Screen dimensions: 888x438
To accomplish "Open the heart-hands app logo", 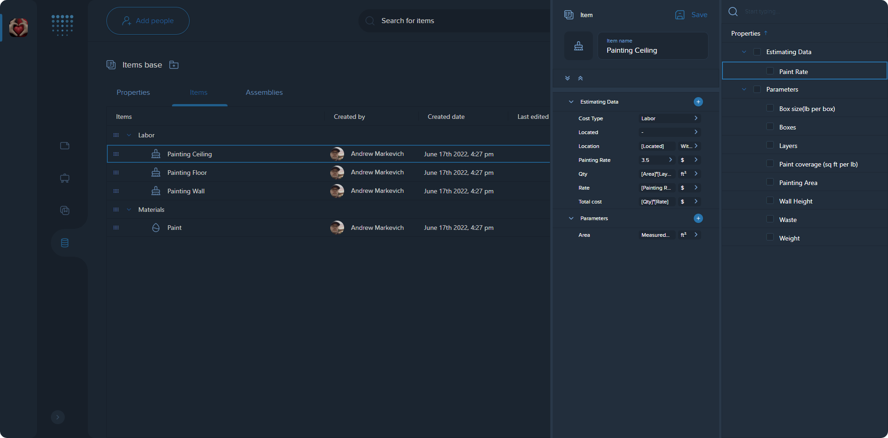I will (18, 28).
